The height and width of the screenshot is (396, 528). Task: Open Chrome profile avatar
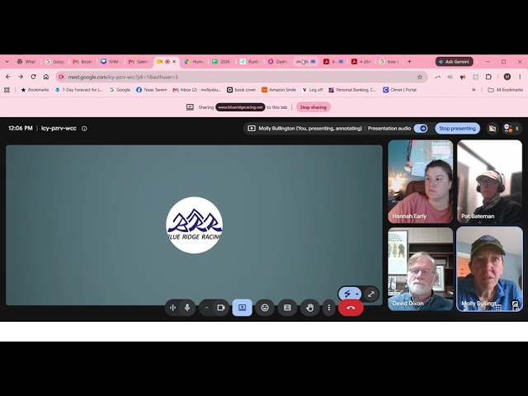tap(507, 77)
